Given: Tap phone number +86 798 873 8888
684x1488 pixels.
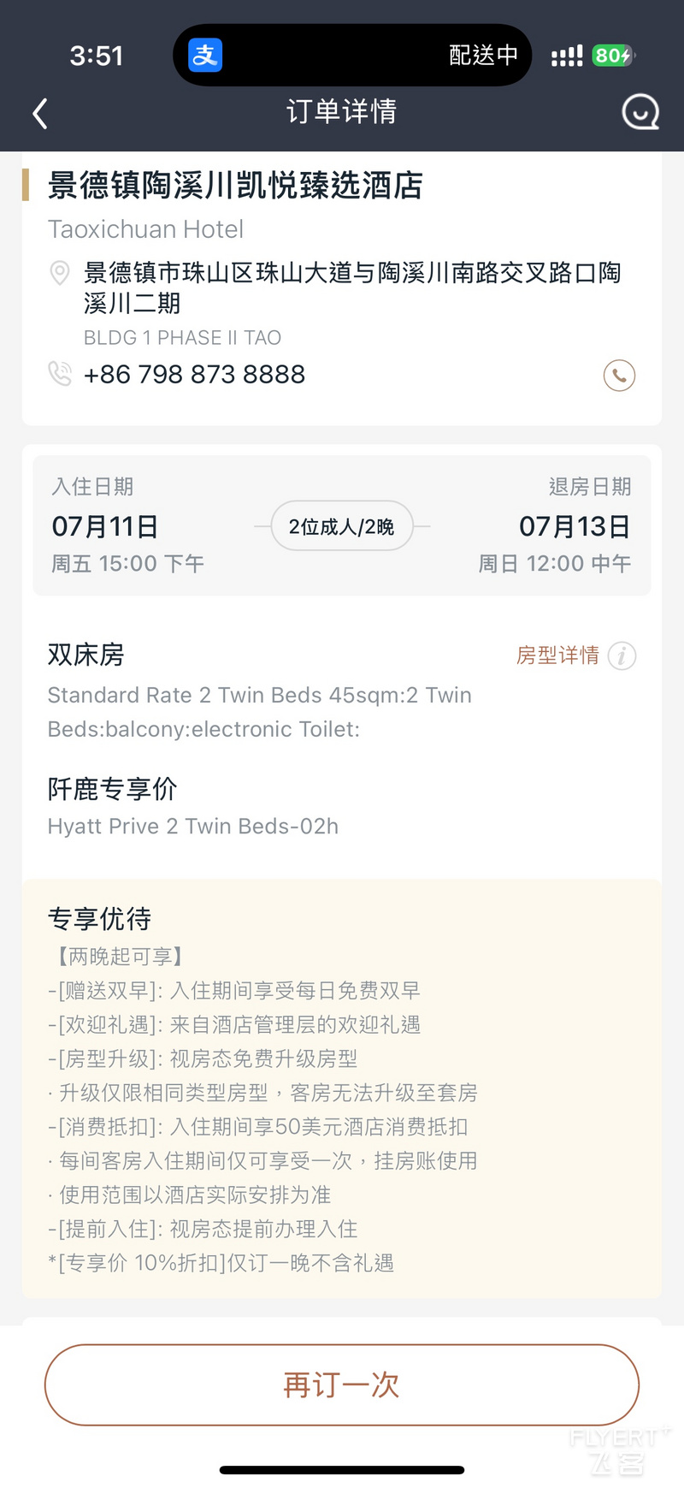Looking at the screenshot, I should (x=194, y=374).
